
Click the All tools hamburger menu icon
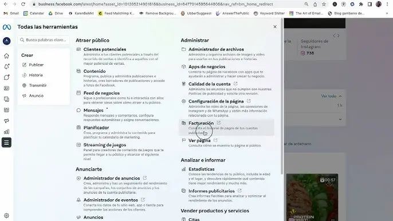tap(6, 143)
